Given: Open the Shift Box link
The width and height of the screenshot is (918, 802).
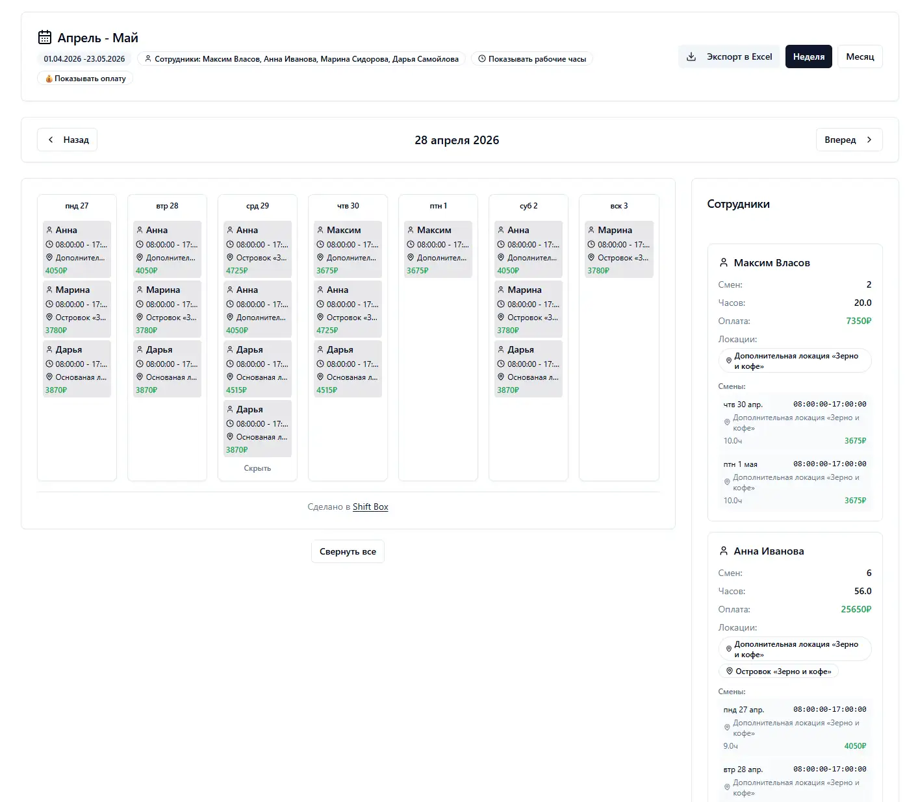Looking at the screenshot, I should [x=370, y=507].
